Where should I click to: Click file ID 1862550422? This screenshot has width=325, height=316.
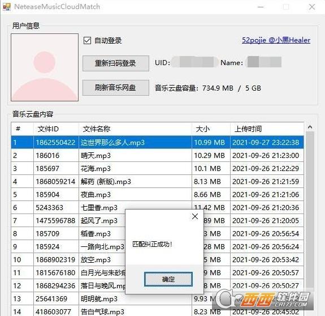[55, 143]
